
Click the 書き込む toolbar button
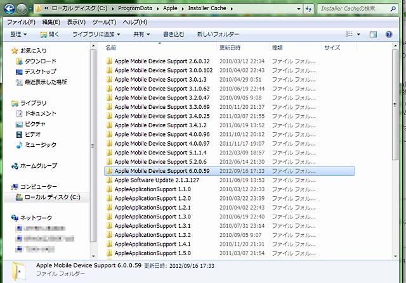coord(173,34)
